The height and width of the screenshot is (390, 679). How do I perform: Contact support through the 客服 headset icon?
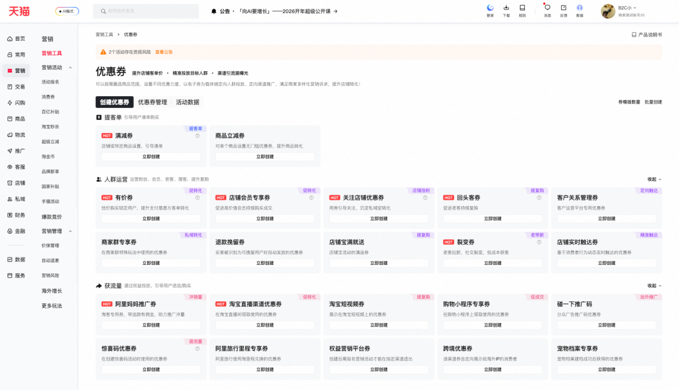coord(580,9)
